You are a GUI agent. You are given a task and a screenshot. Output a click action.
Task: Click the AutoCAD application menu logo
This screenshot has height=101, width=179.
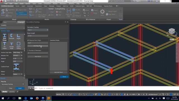[x=1, y=1]
